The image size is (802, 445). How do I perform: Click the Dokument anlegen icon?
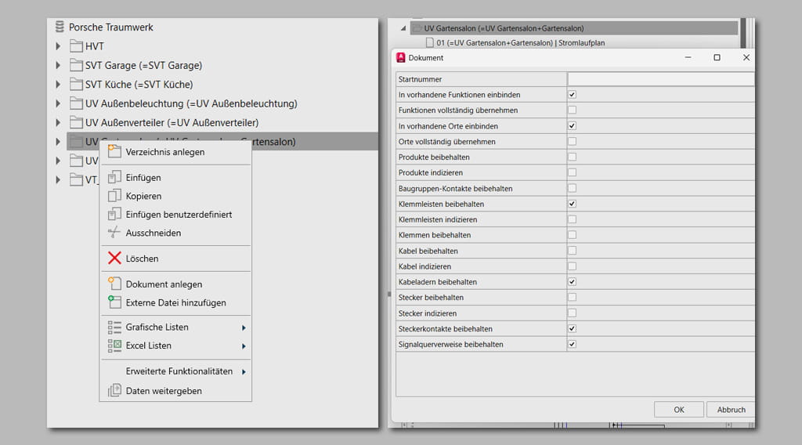pyautogui.click(x=114, y=284)
